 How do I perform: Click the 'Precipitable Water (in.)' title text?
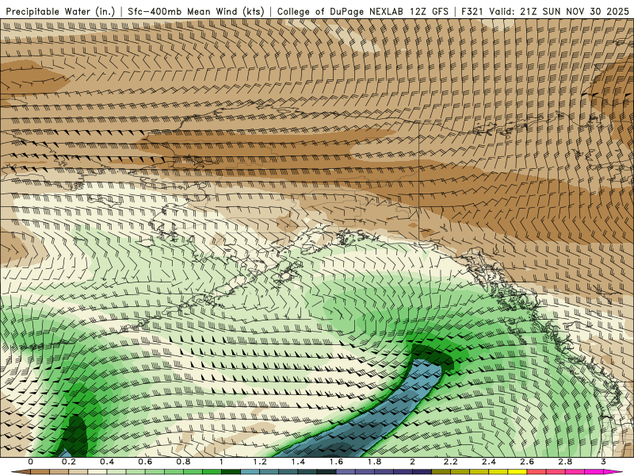coord(61,12)
